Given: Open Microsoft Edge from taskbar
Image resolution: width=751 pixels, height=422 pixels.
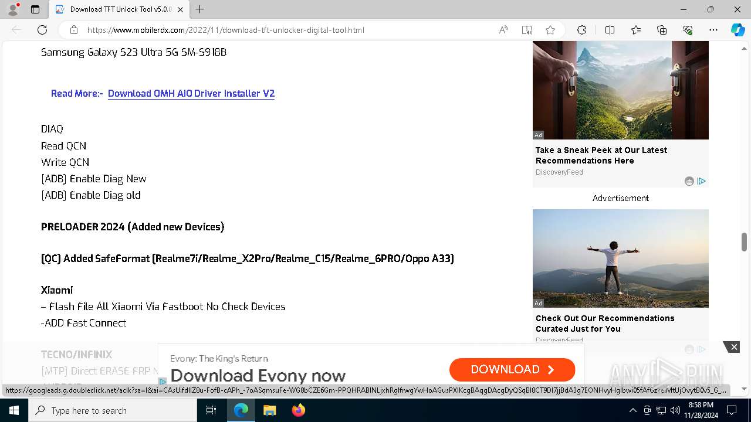Looking at the screenshot, I should coord(241,410).
